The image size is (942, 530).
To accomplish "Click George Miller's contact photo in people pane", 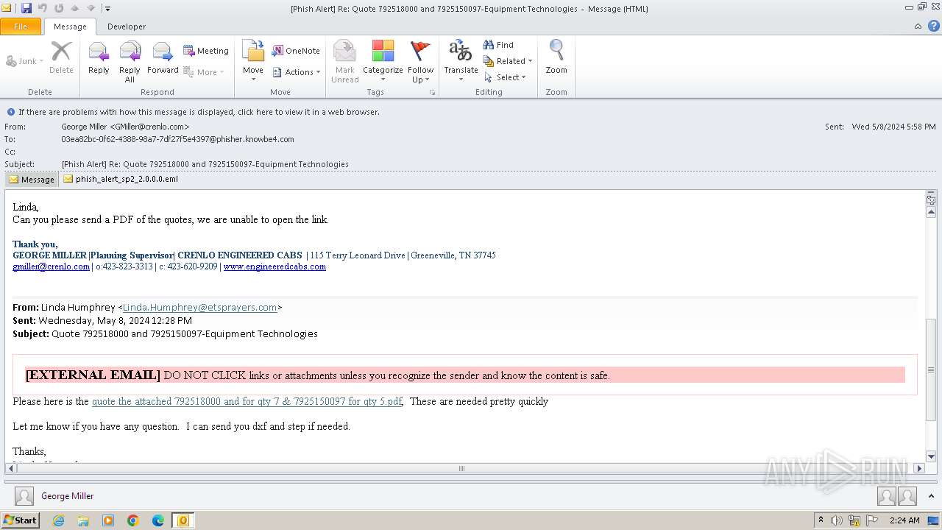I will point(24,496).
